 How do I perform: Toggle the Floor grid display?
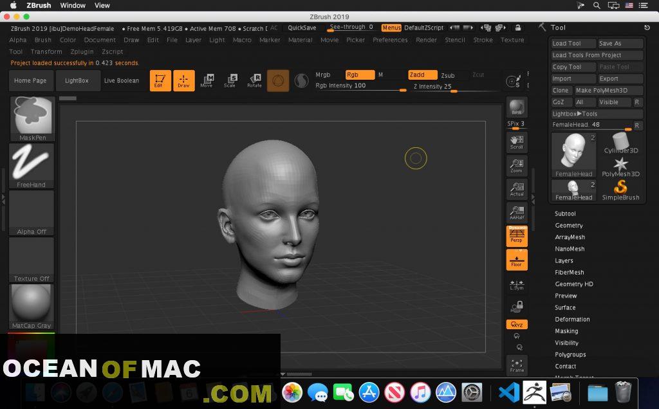[517, 260]
